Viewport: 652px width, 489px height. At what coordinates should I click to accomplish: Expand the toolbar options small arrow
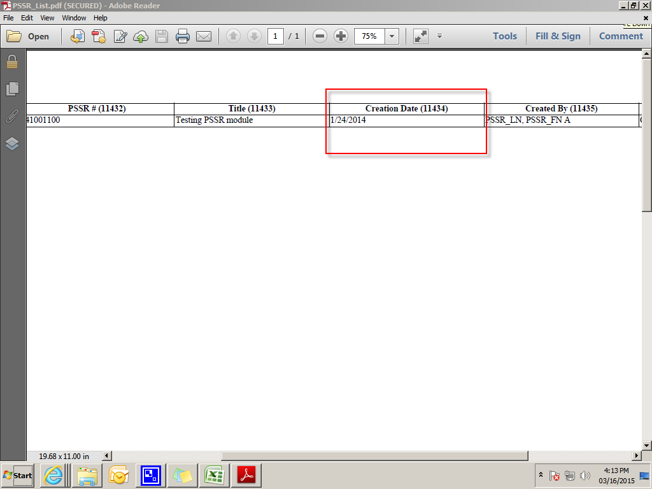coord(439,36)
